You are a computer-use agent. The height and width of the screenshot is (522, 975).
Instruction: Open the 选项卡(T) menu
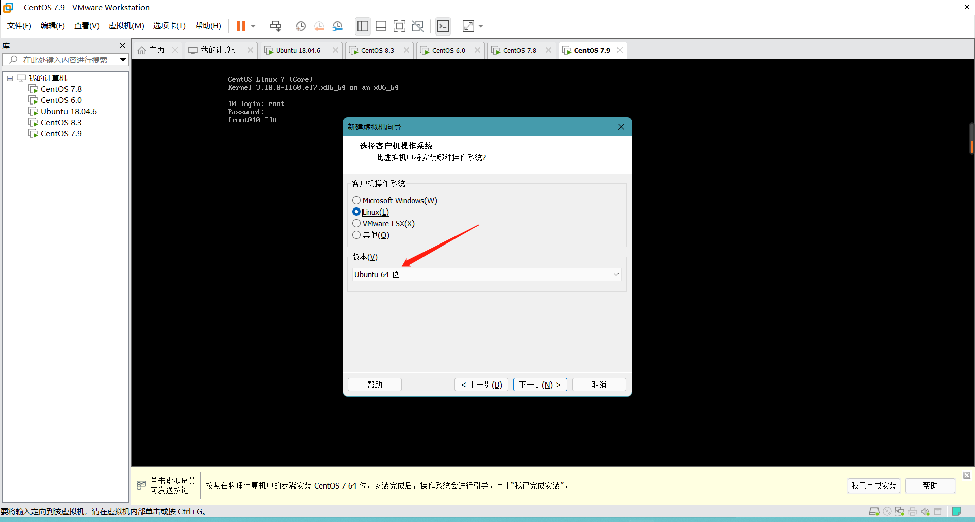coord(170,26)
